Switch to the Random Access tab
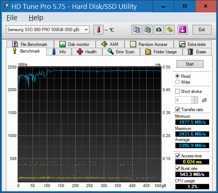218x193 pixels. coord(149,44)
